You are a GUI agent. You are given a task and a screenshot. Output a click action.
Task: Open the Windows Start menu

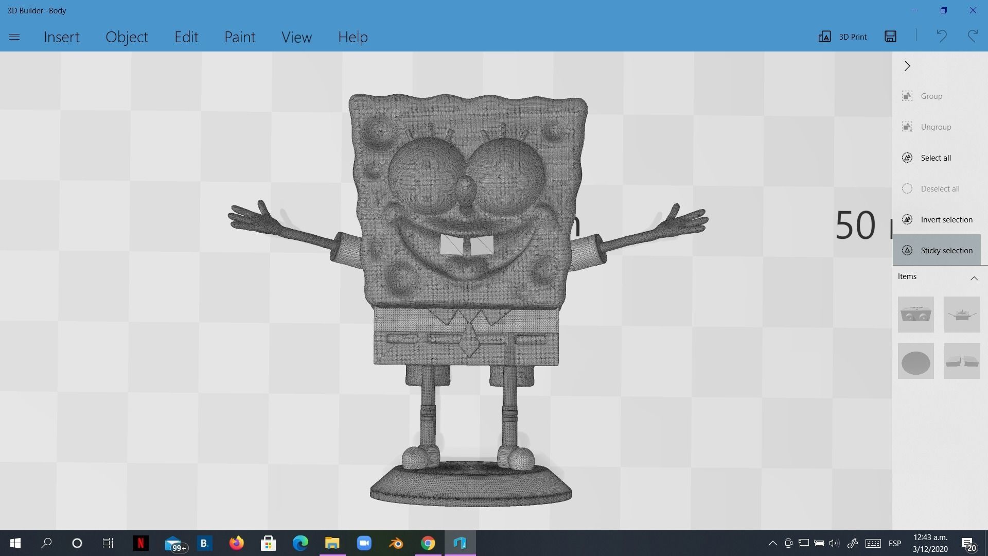coord(15,543)
